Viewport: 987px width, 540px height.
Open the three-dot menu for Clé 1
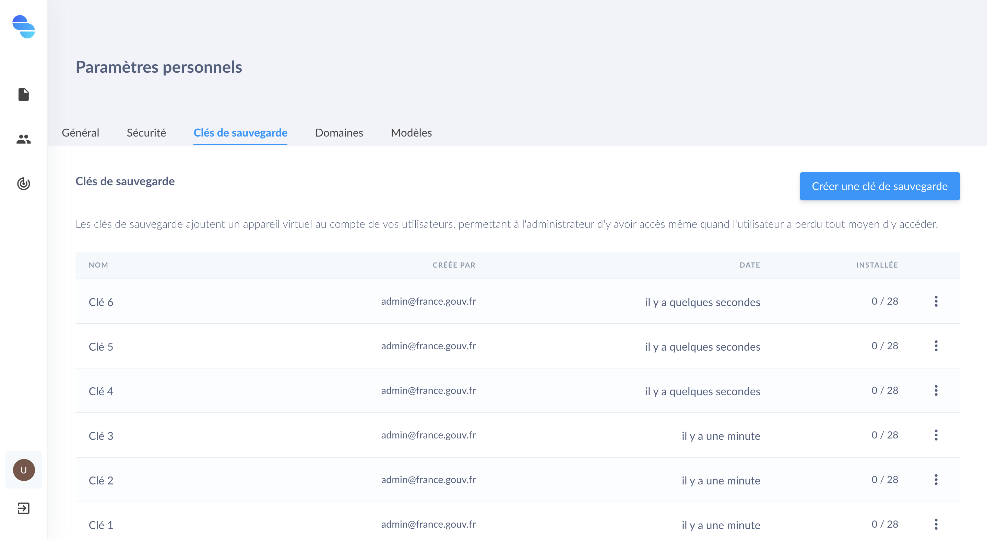[936, 524]
